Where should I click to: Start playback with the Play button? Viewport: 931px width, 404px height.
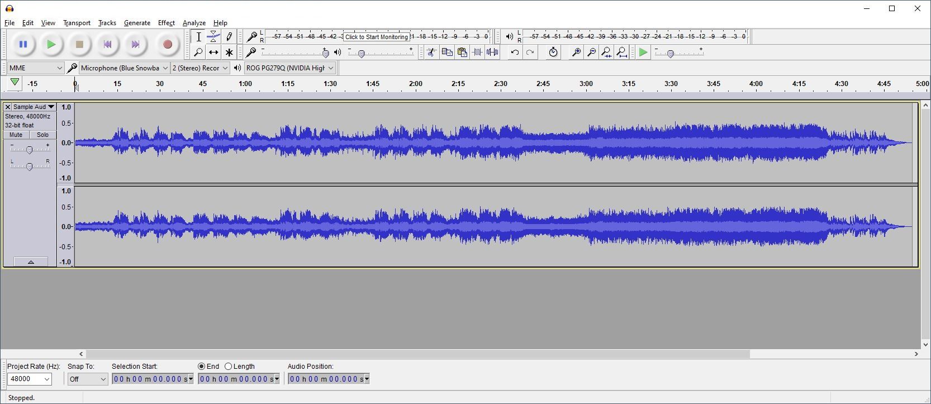(51, 44)
